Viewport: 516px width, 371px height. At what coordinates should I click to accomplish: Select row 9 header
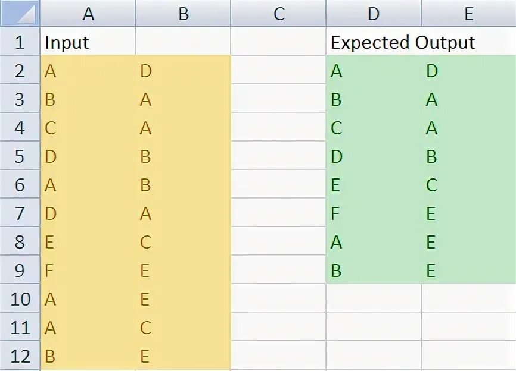[x=20, y=270]
